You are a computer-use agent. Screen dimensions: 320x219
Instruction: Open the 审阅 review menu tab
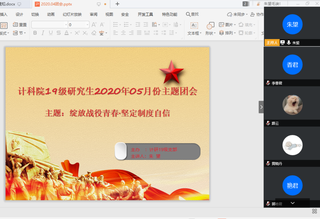[x=93, y=14]
